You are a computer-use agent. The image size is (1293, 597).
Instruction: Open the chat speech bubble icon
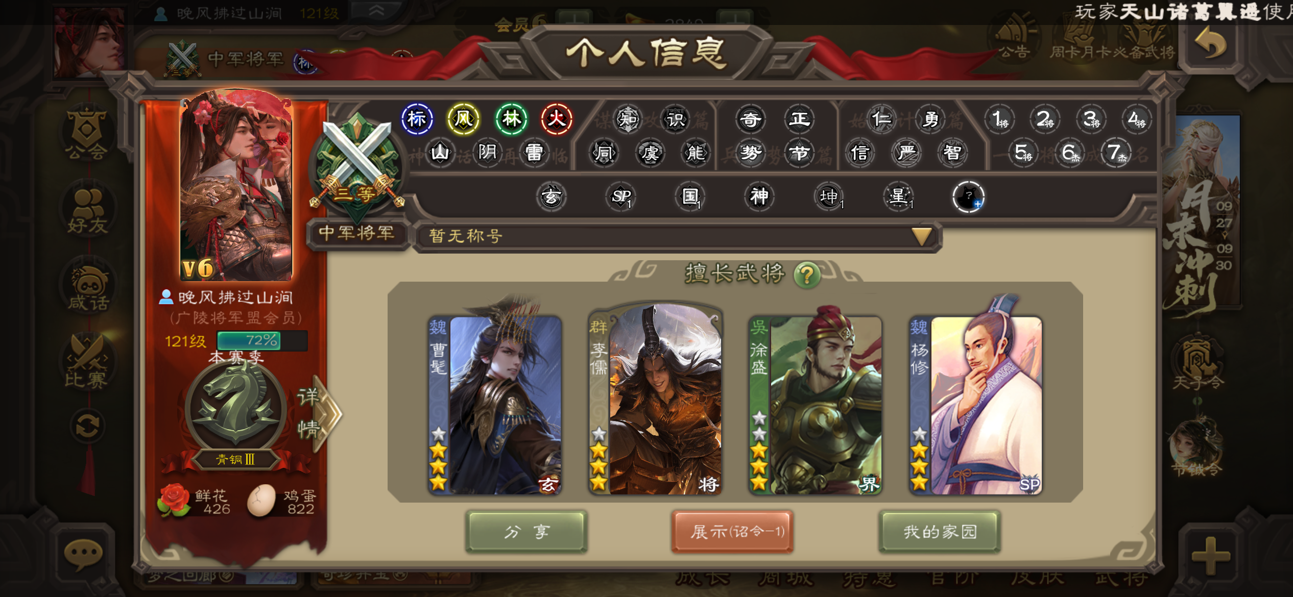click(83, 554)
